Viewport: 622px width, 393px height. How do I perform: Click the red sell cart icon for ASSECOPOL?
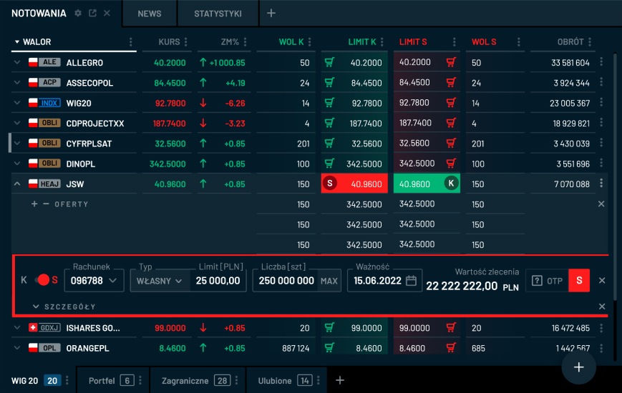(451, 83)
